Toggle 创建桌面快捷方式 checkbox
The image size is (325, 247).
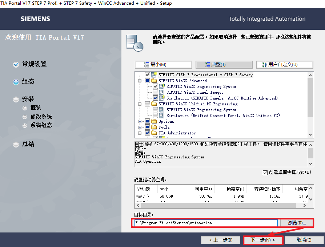(265, 173)
